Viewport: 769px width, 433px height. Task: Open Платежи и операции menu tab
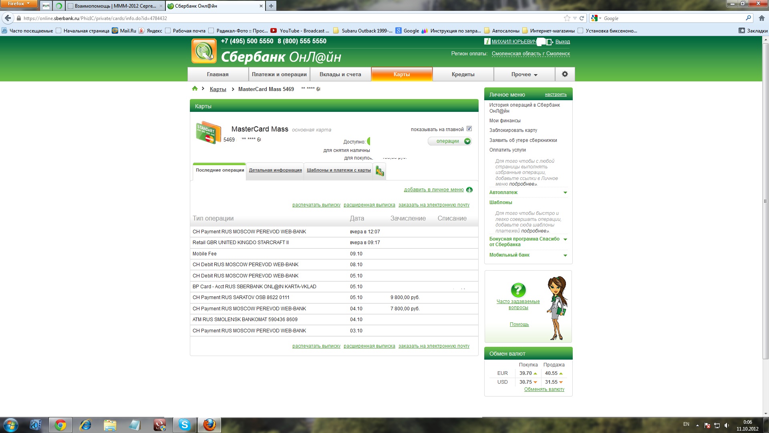click(x=279, y=74)
